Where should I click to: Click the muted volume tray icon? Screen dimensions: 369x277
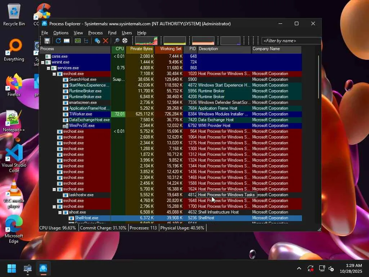pos(332,268)
